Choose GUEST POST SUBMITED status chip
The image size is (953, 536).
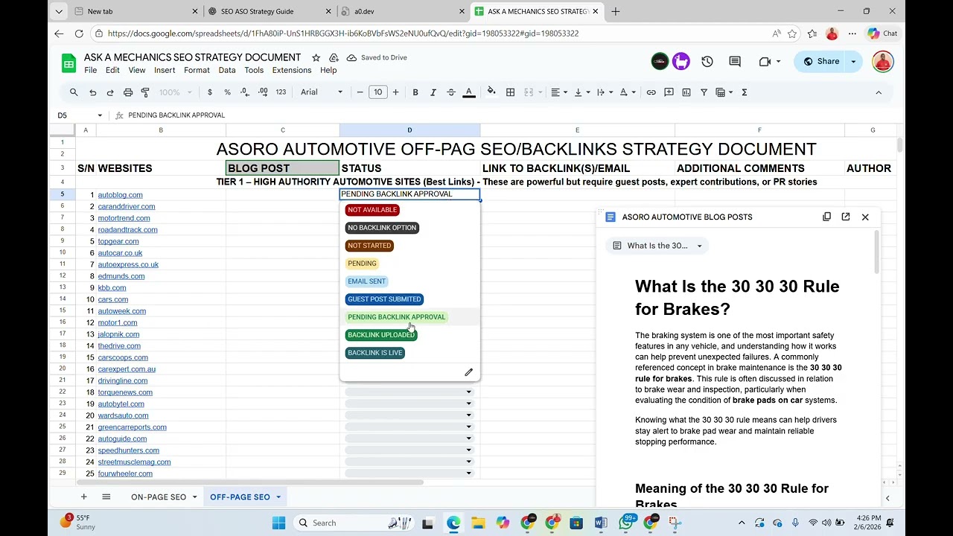(384, 299)
